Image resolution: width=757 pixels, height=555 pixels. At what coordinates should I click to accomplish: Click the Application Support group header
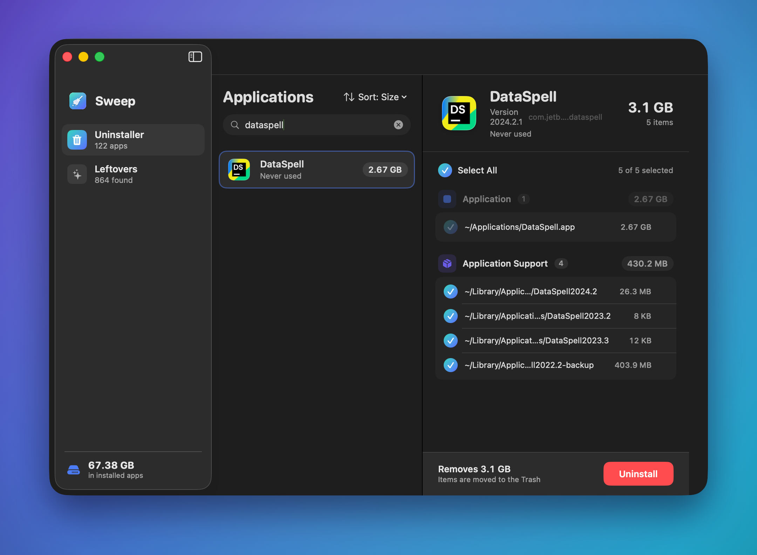pyautogui.click(x=556, y=263)
